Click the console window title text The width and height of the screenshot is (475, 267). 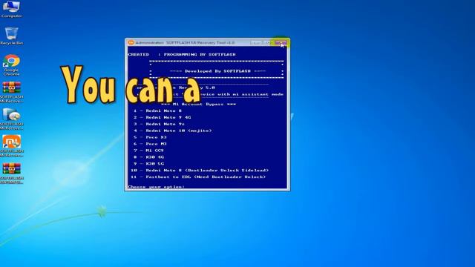(x=185, y=43)
